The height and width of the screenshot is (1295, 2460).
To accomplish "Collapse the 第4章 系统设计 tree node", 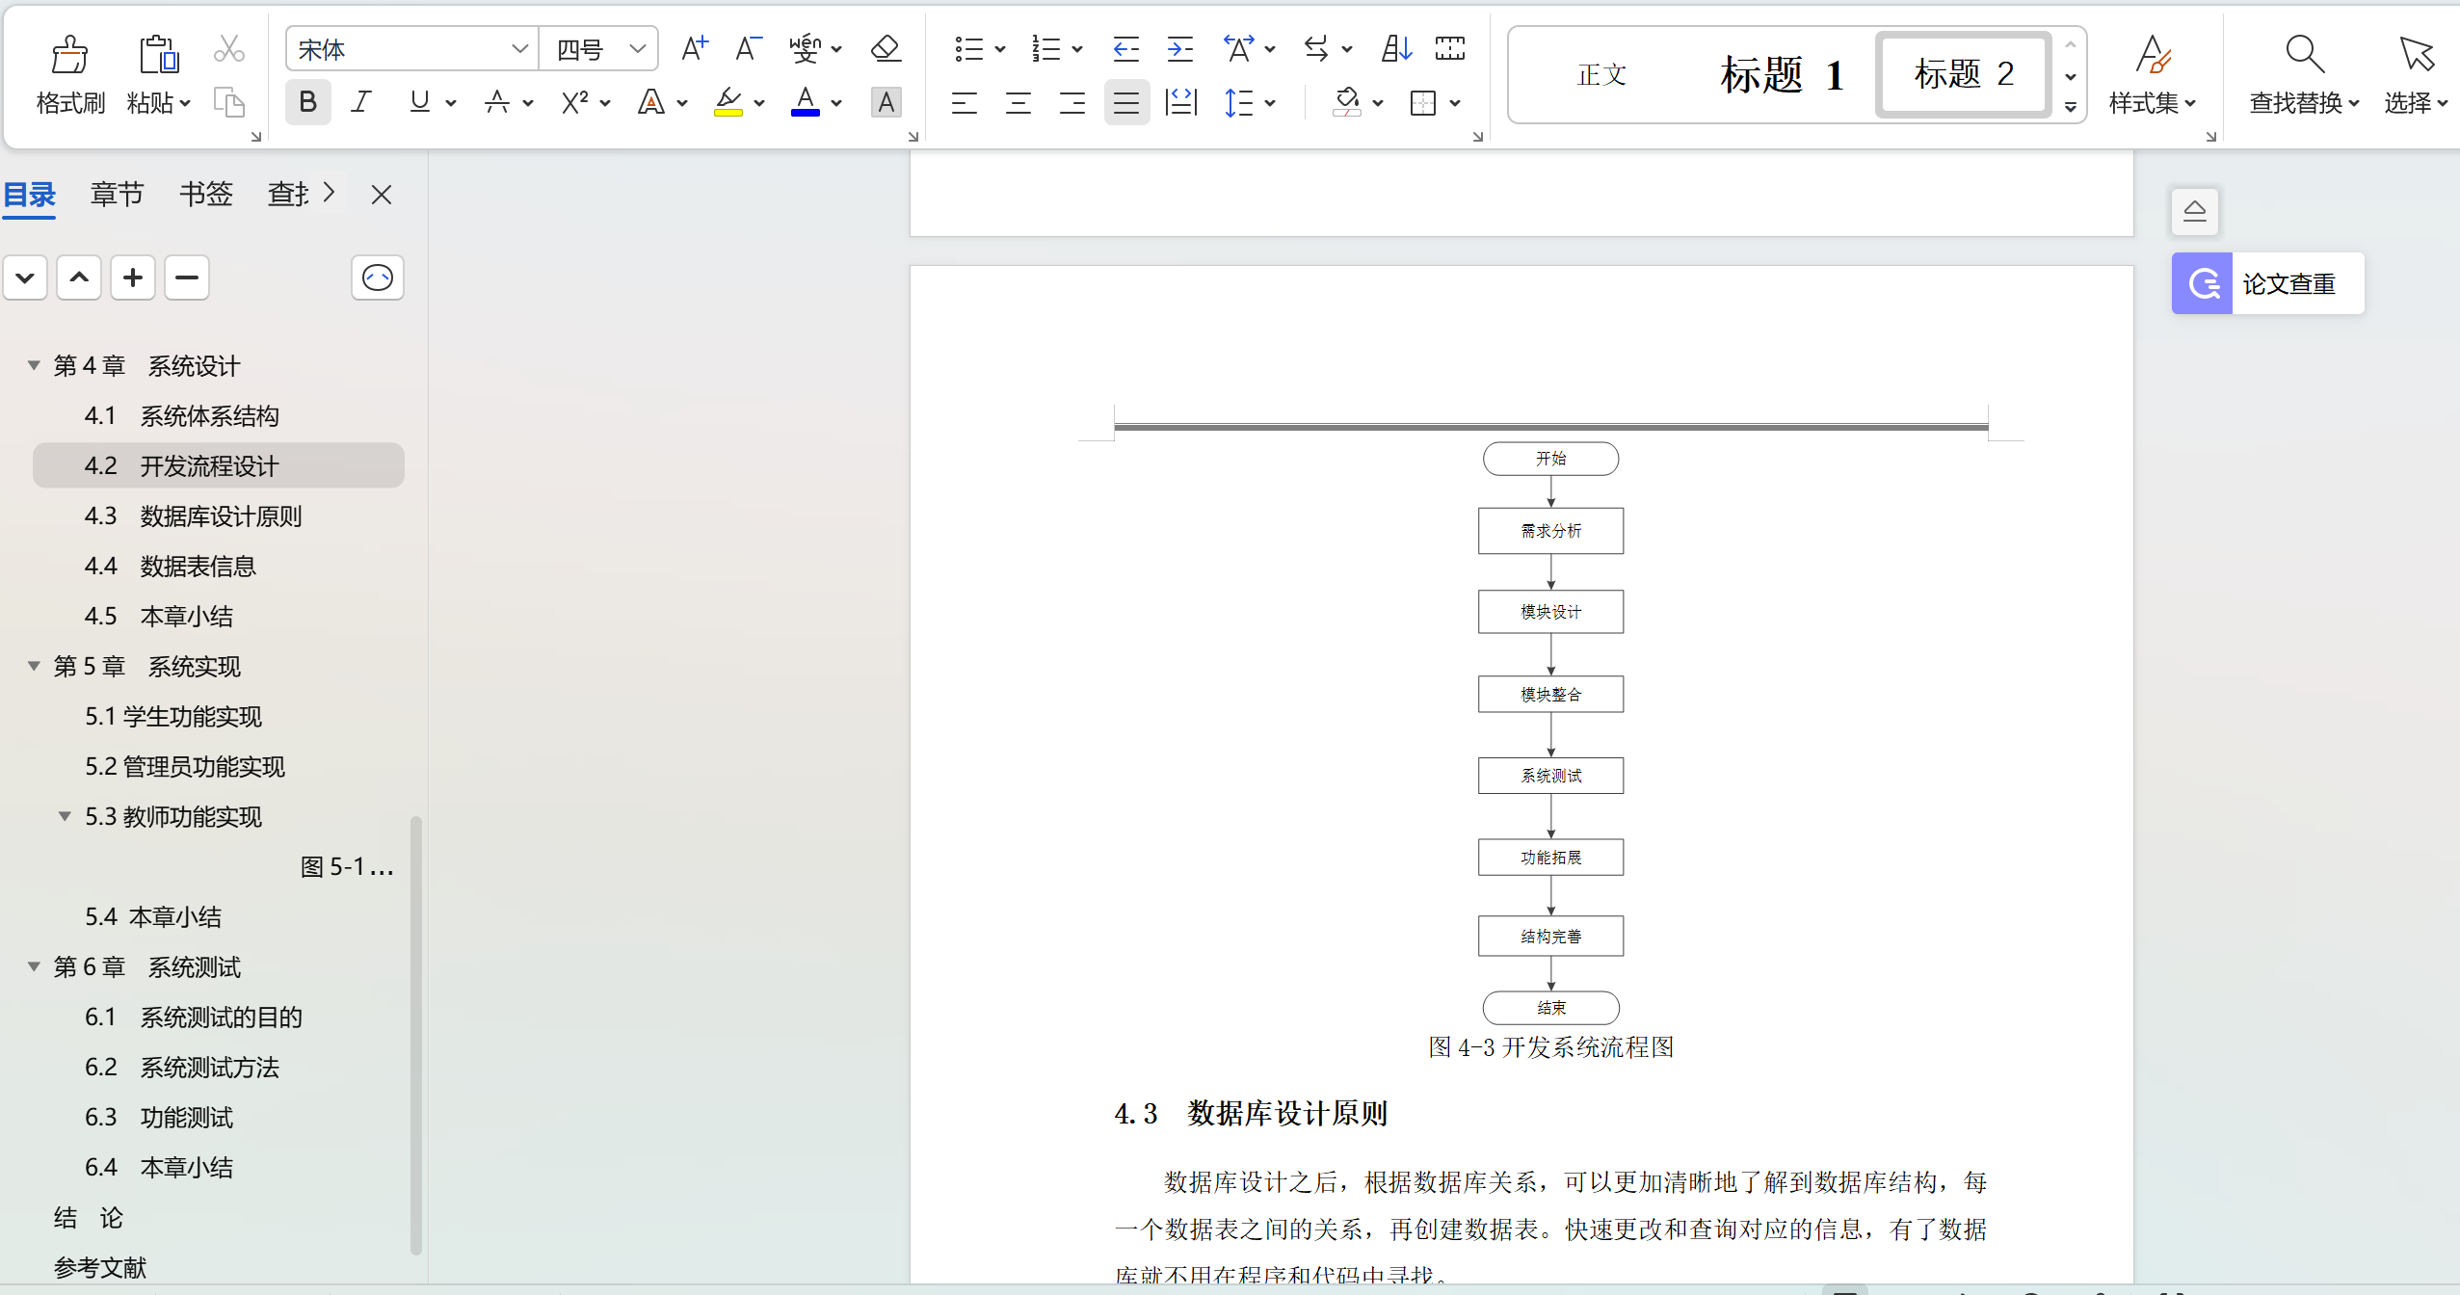I will [33, 365].
